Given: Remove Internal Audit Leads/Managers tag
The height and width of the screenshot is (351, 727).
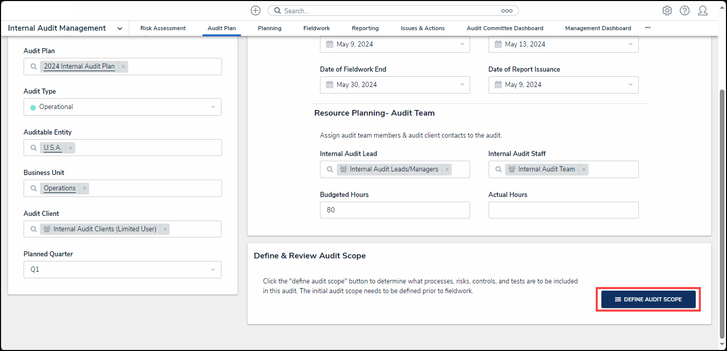Looking at the screenshot, I should (447, 169).
